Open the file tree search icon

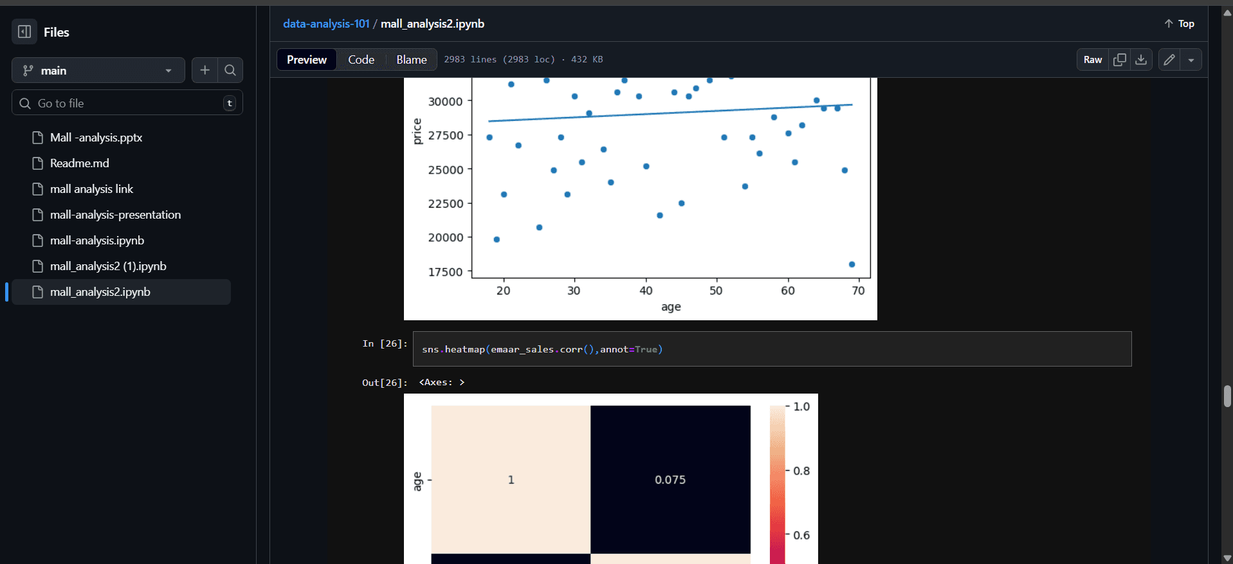[230, 70]
